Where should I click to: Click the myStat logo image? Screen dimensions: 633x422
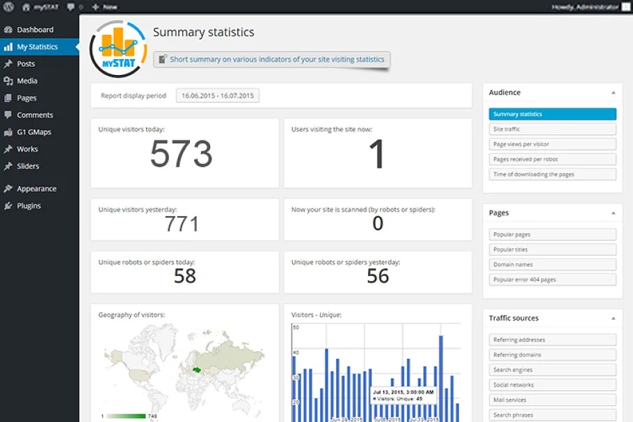pos(117,49)
